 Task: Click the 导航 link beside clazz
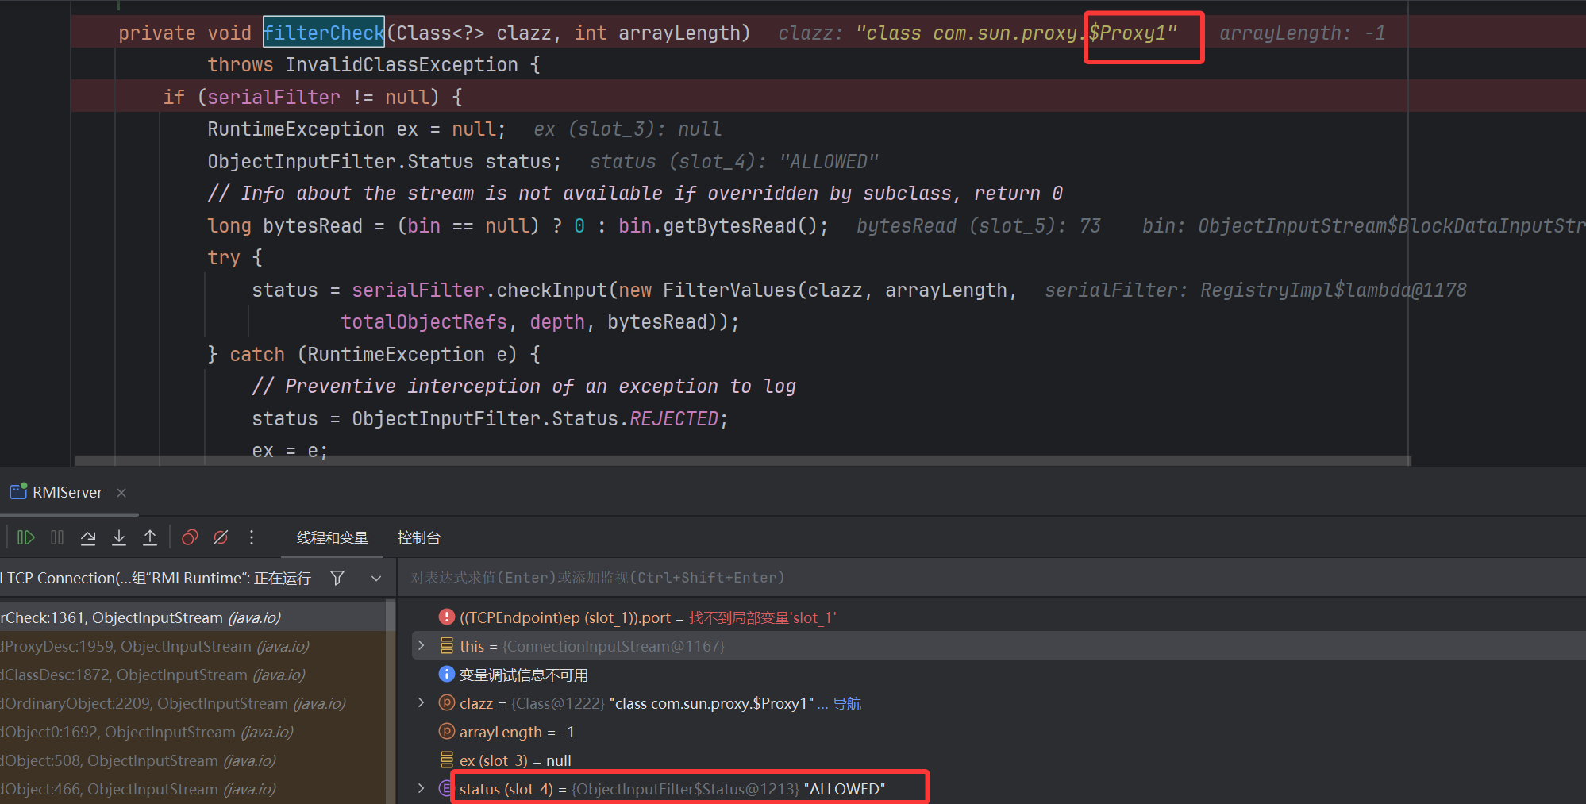847,704
